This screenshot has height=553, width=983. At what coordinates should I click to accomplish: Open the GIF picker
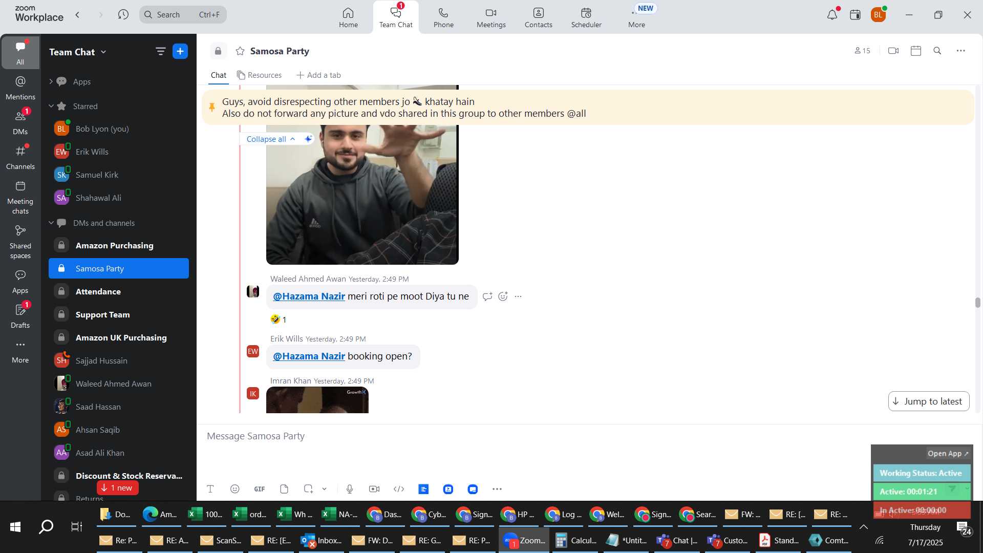(260, 489)
